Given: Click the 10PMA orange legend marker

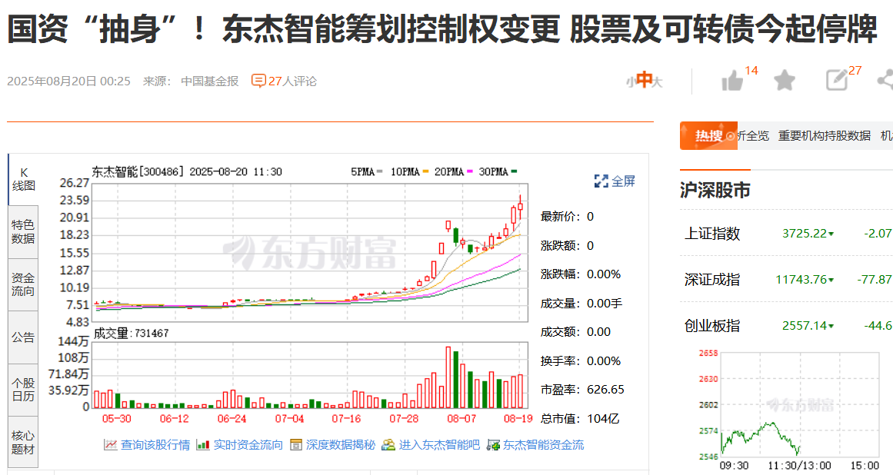Looking at the screenshot, I should pos(425,171).
